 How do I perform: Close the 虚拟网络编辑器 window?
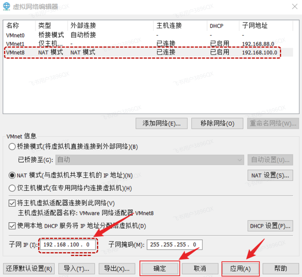click(294, 7)
